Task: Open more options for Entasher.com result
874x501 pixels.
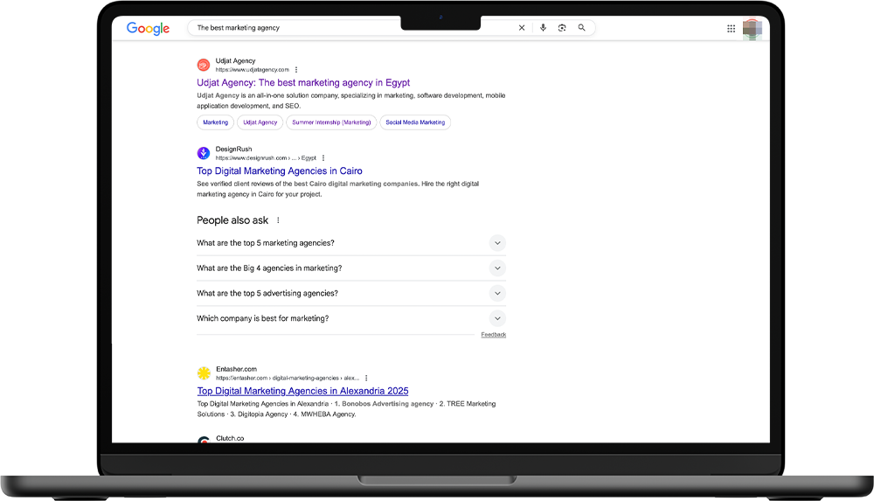Action: (366, 378)
